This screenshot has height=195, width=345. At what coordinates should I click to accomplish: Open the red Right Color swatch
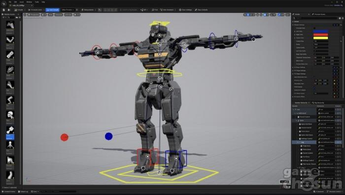pyautogui.click(x=320, y=35)
